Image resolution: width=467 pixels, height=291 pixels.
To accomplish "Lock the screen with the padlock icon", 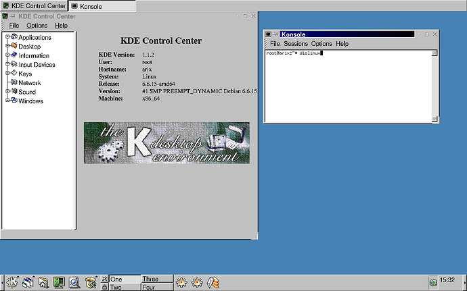I will coord(104,287).
